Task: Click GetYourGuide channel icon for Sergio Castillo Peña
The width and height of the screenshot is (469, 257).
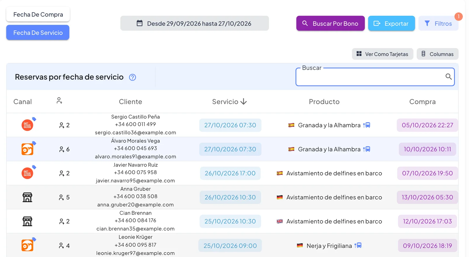Action: [28, 125]
